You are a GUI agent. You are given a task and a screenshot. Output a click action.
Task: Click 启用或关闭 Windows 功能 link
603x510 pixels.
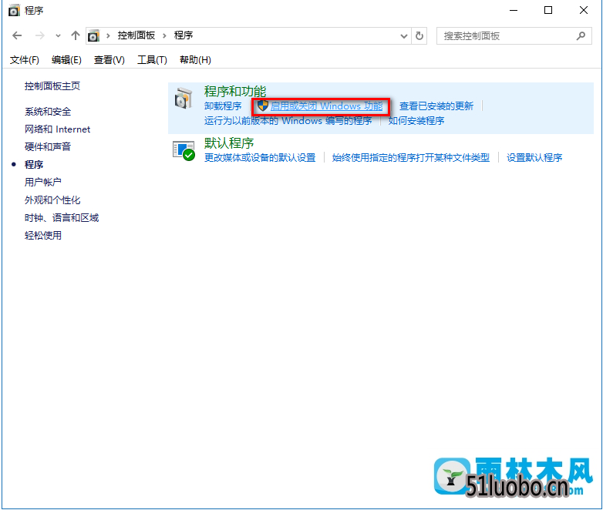[x=326, y=106]
